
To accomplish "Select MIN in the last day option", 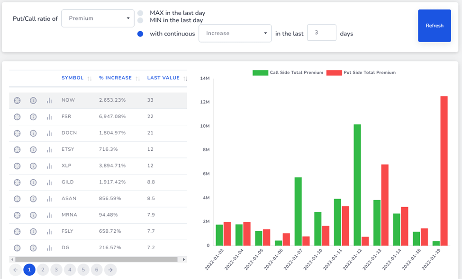I will coord(140,20).
